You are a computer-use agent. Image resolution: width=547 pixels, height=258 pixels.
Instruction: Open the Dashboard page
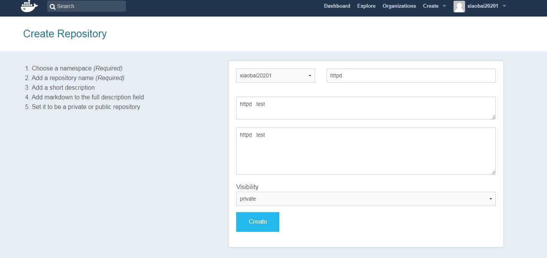(x=337, y=6)
